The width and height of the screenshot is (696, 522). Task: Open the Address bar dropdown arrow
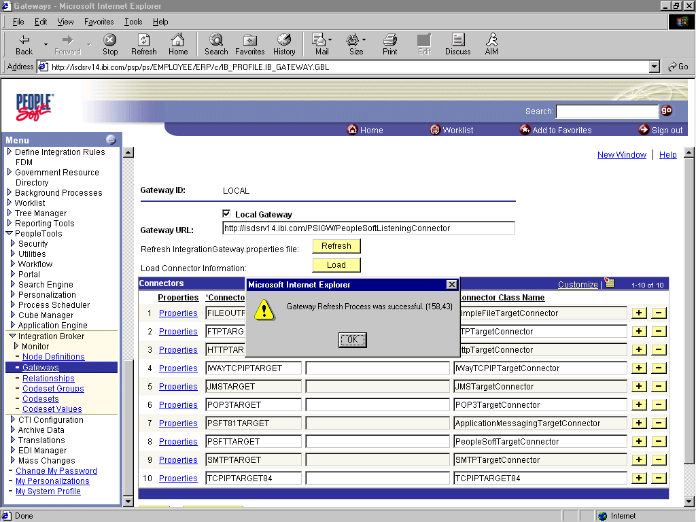pos(654,67)
